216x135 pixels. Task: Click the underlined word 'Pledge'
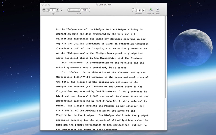[x=74, y=72]
